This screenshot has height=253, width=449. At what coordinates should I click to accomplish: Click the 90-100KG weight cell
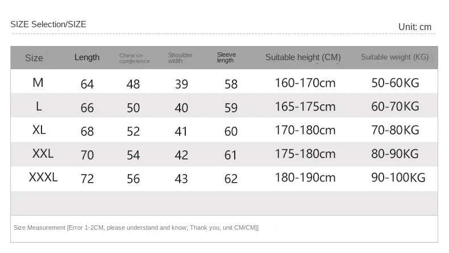tap(398, 178)
